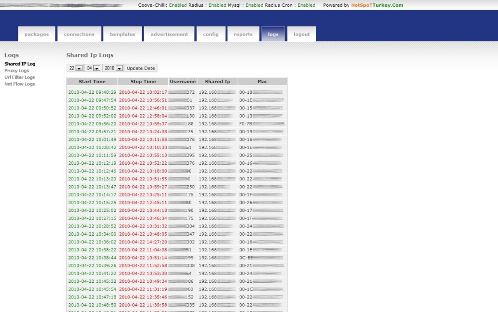Screen dimensions: 498x312
Task: Select start time 2010-04-22 10:14:17
Action: (x=92, y=194)
